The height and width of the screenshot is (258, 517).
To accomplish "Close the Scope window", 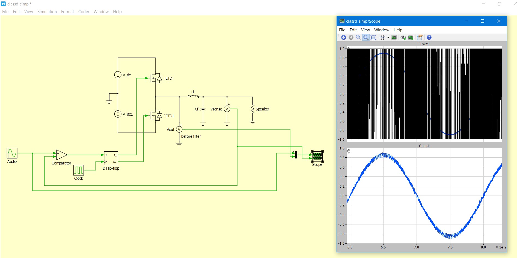I will [499, 21].
